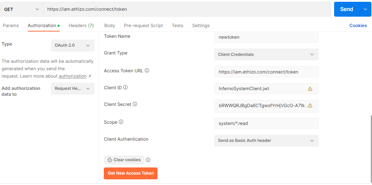Expand the Add authorization data to selector

72,89
